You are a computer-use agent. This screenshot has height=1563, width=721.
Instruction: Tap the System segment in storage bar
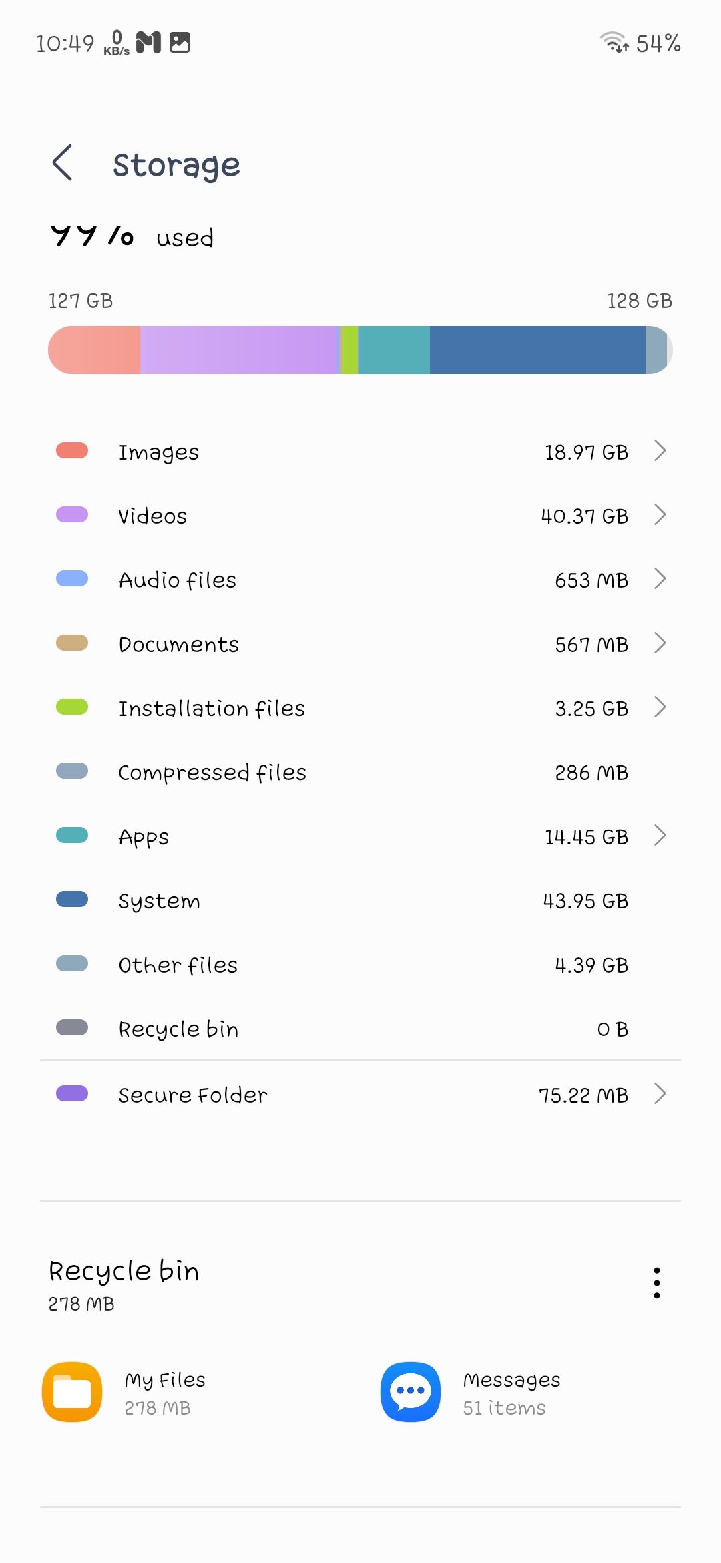[x=537, y=350]
